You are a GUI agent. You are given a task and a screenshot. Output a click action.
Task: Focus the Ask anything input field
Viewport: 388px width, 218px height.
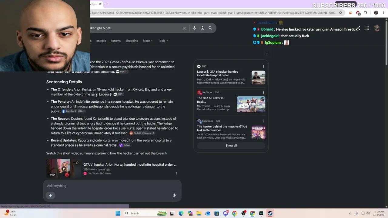112,186
